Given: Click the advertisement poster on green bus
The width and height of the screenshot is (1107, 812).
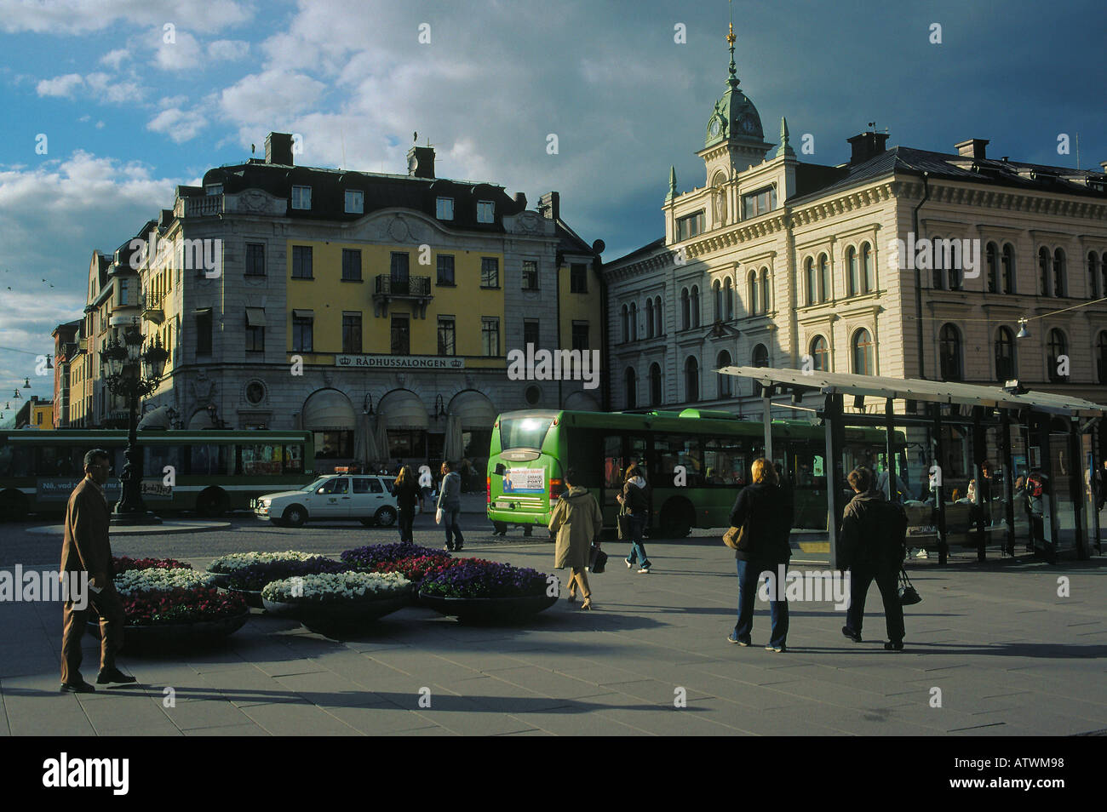Looking at the screenshot, I should 523,479.
